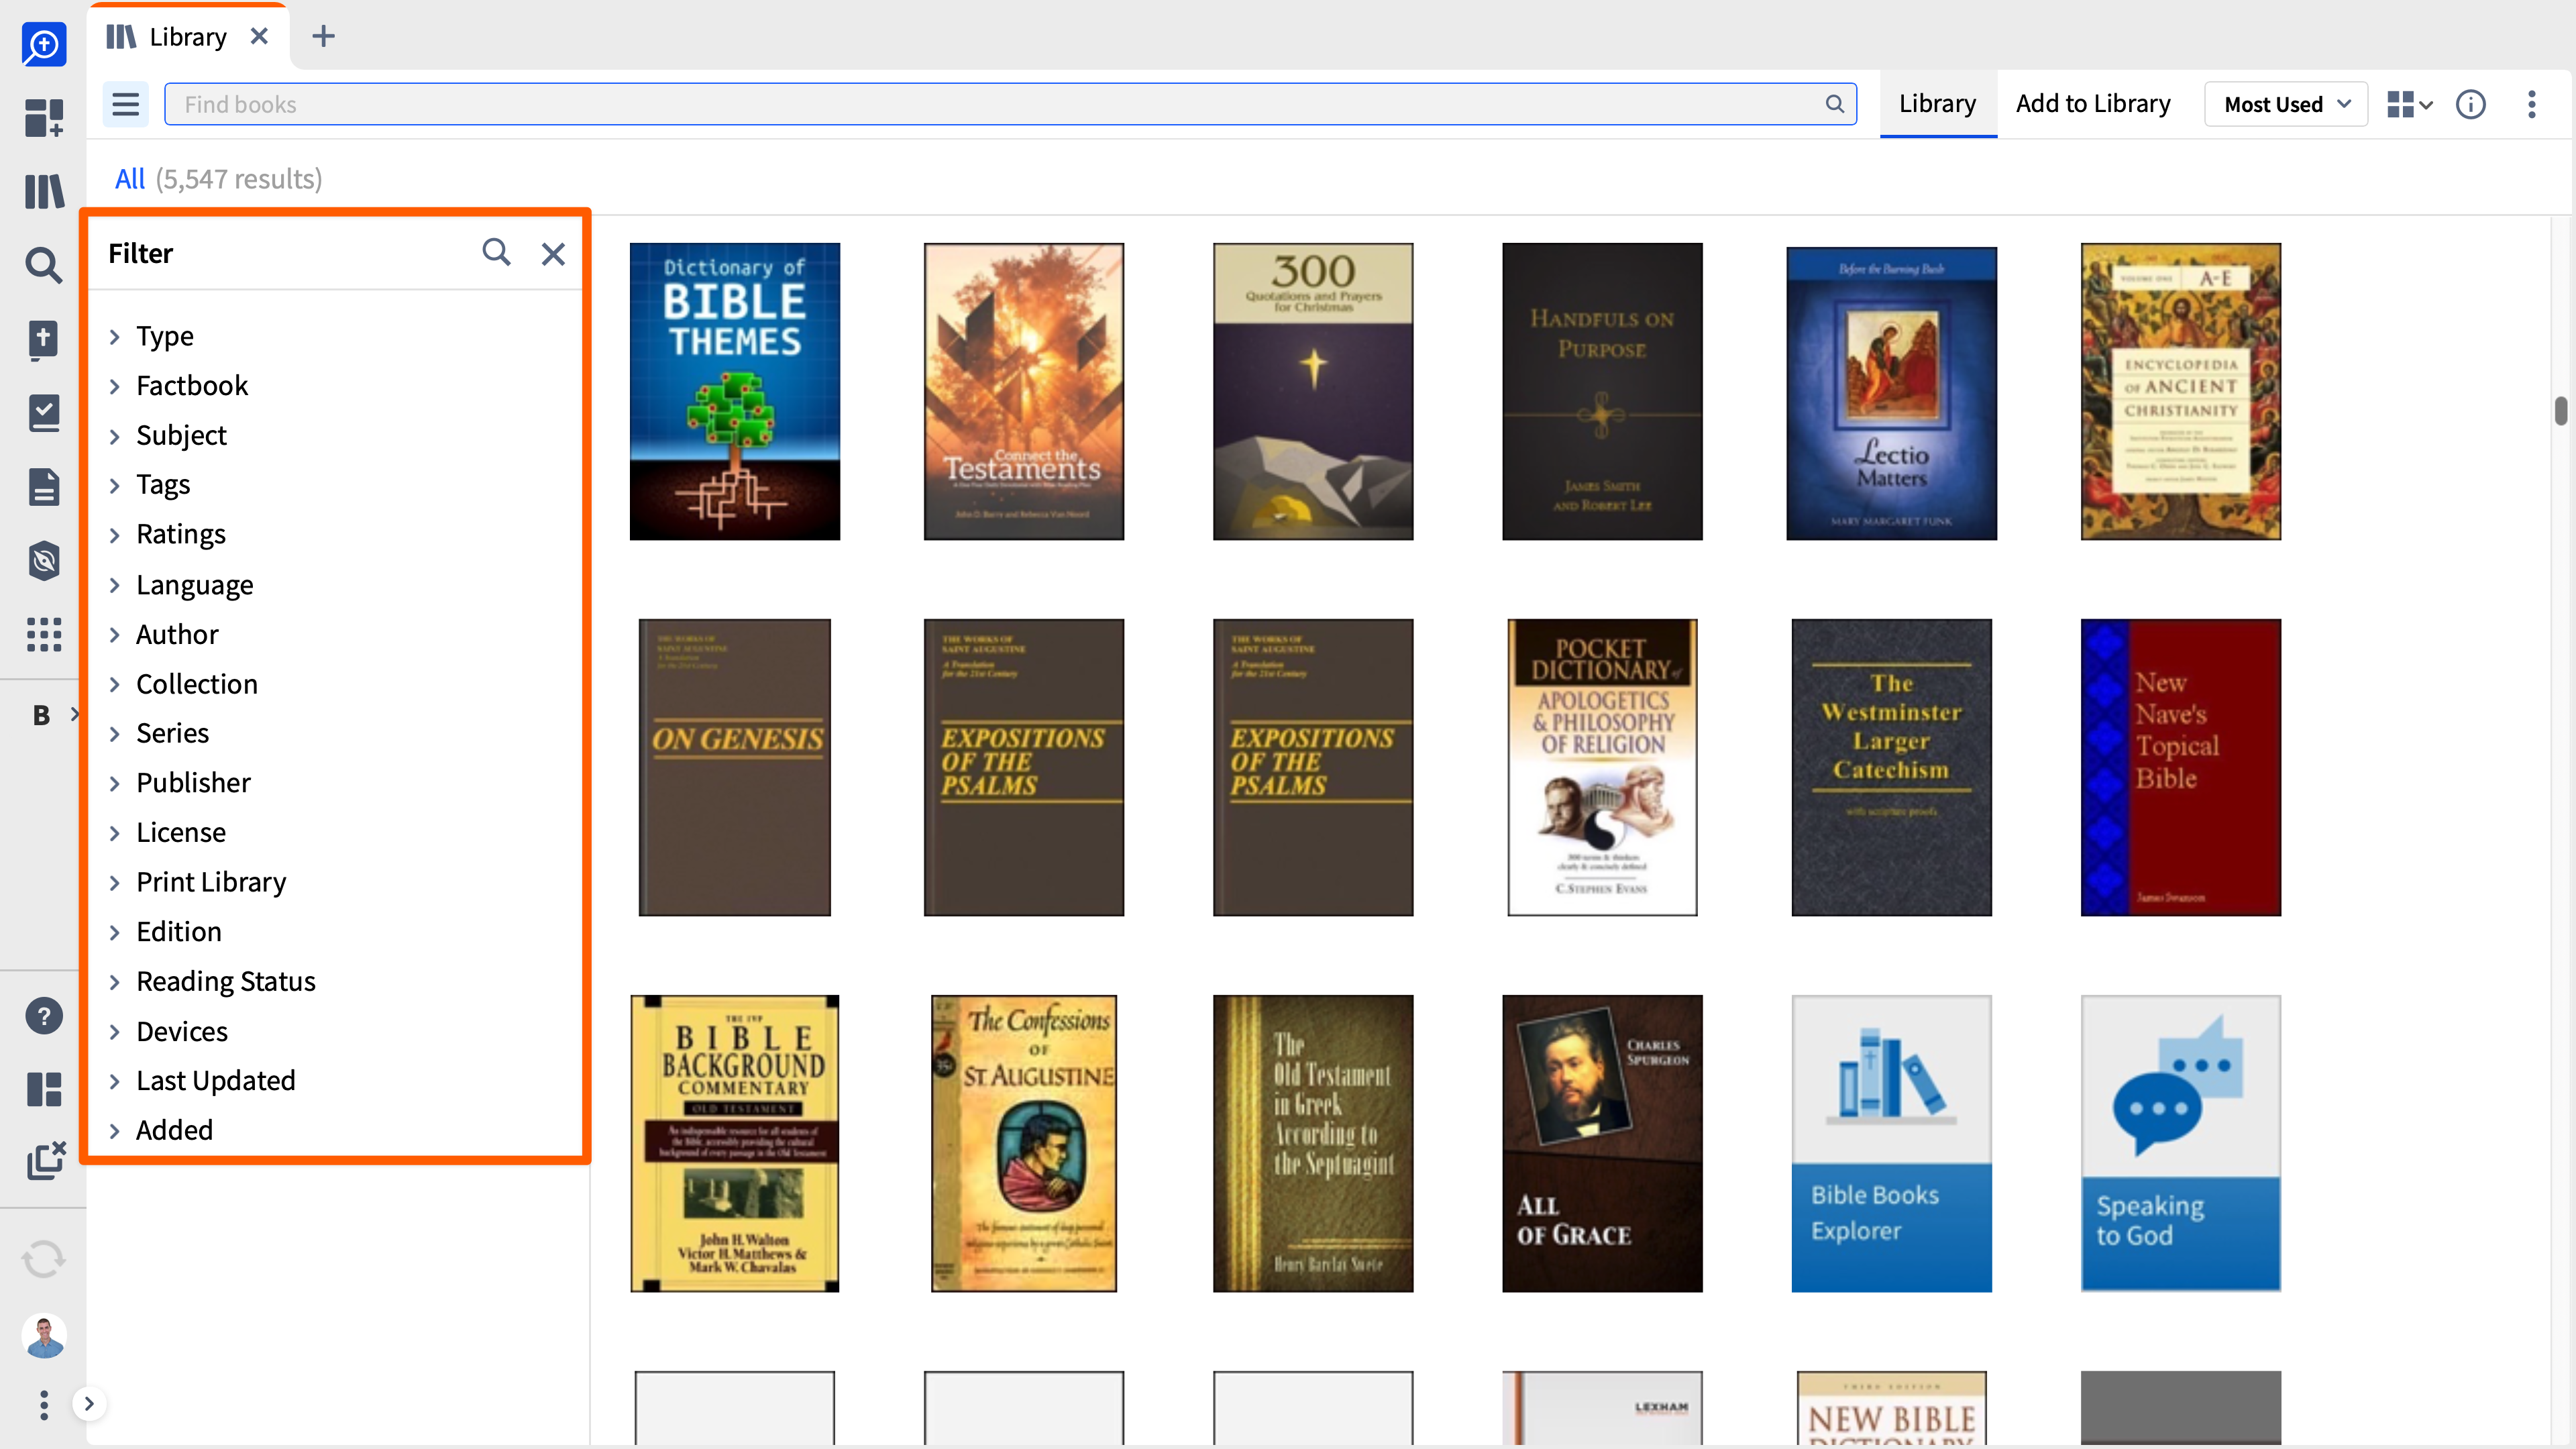Toggle the filter sidebar hamburger icon
The height and width of the screenshot is (1449, 2576).
click(125, 104)
